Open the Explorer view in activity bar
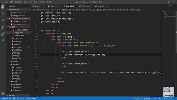177x100 pixels. (3, 7)
